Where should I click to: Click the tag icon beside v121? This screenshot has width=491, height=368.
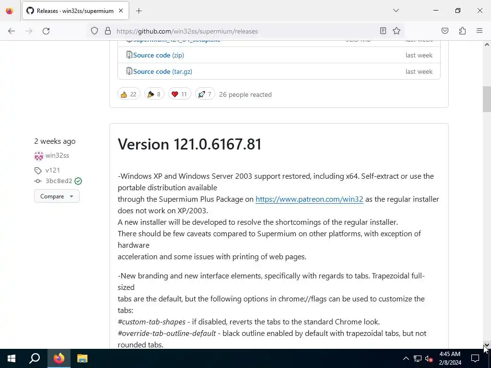pyautogui.click(x=38, y=171)
